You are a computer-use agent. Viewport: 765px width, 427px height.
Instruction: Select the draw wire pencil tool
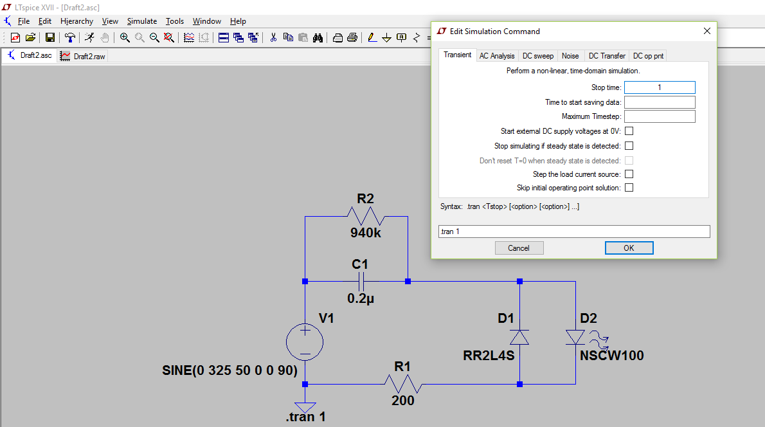(x=372, y=37)
